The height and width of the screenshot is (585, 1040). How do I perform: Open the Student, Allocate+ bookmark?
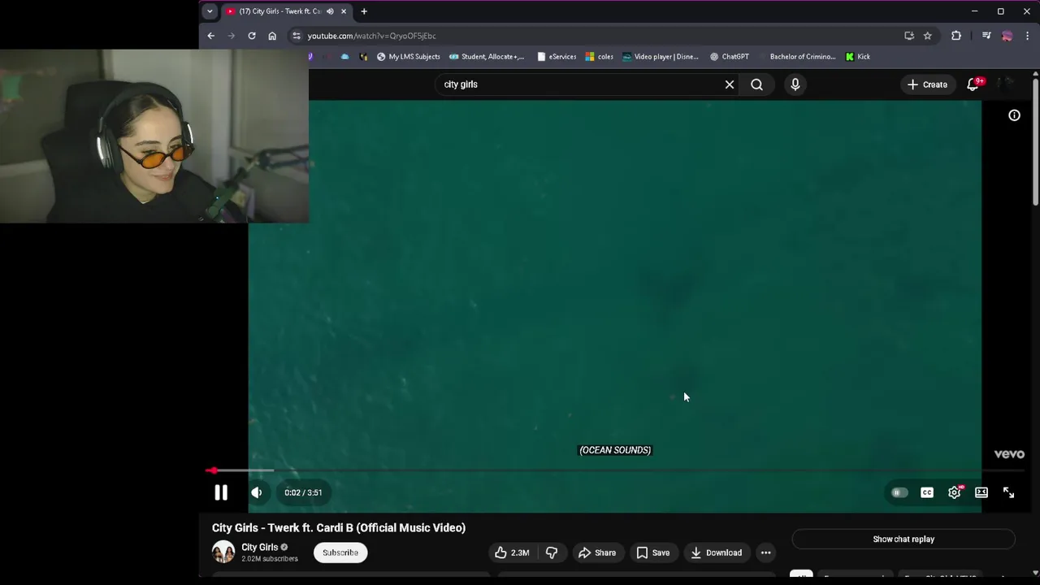point(487,57)
